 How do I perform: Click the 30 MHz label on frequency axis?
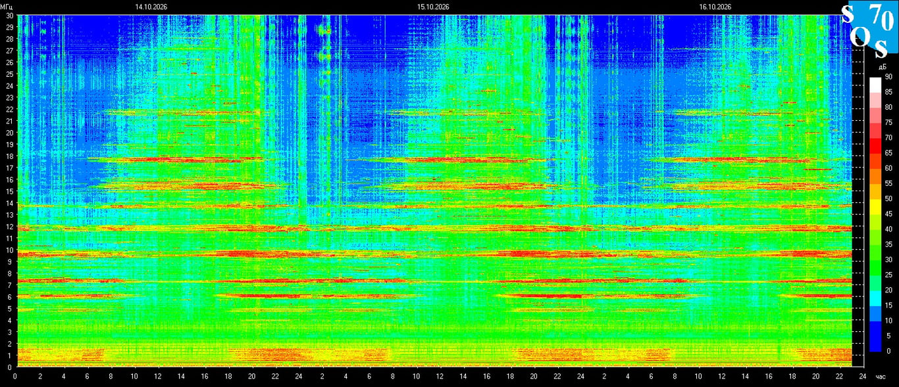[9, 15]
